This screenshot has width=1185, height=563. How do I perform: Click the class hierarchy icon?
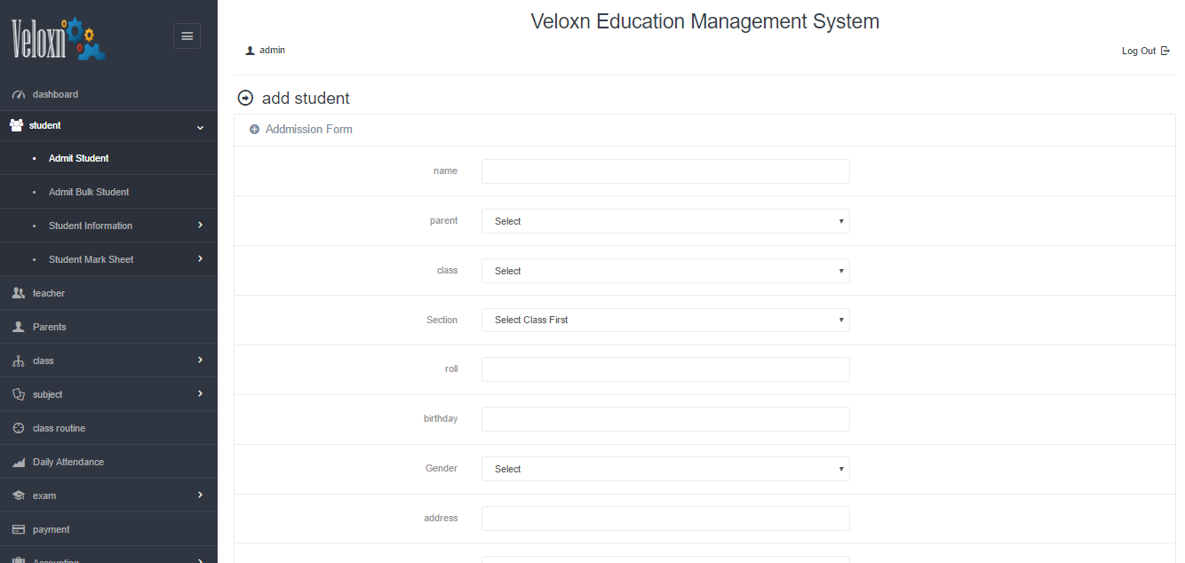18,361
